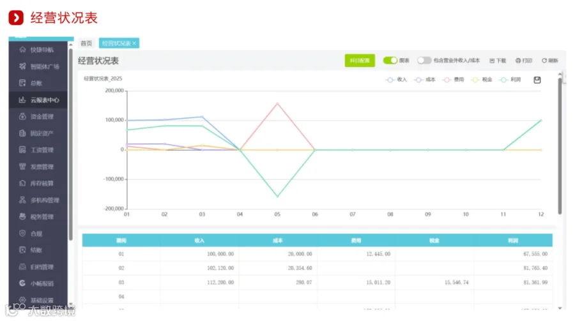This screenshot has height=321, width=575.
Task: Click the green 科目配置 button
Action: click(359, 61)
